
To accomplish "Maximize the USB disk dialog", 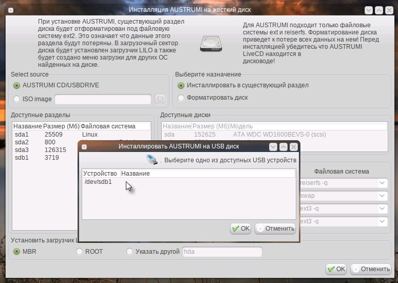I will (283, 147).
